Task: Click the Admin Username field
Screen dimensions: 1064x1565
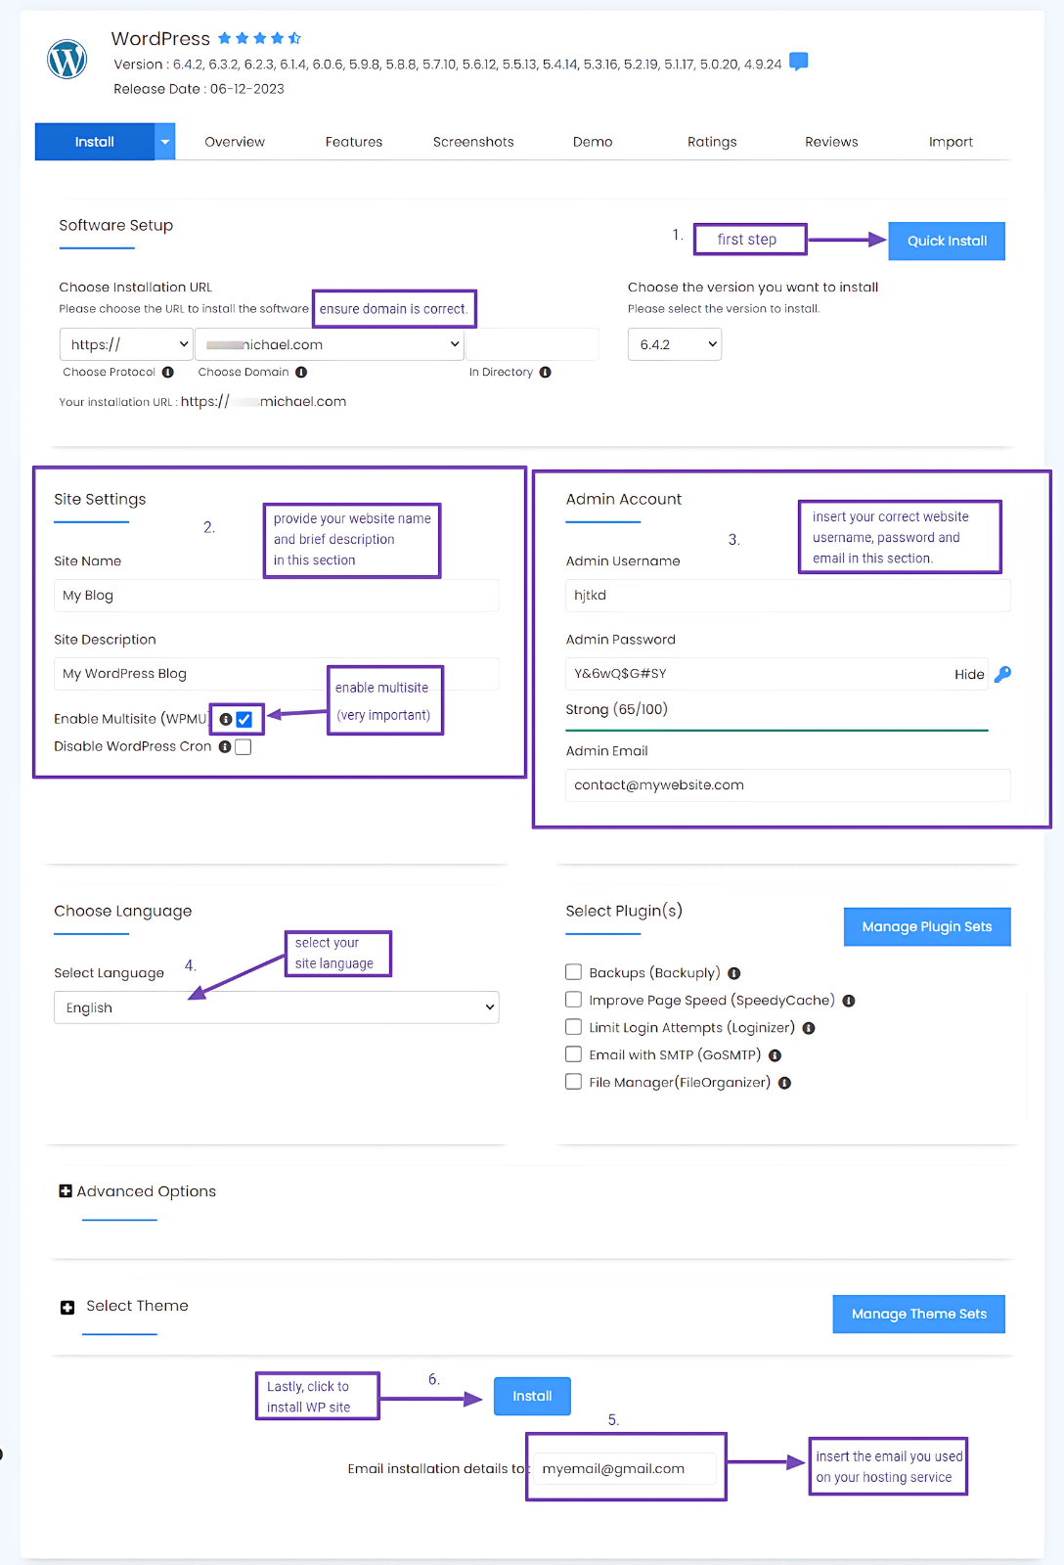Action: tap(788, 596)
